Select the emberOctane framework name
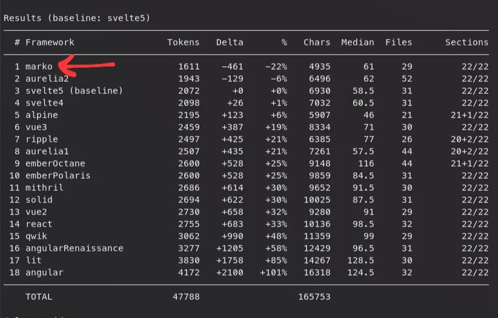The width and height of the screenshot is (498, 318). point(55,164)
